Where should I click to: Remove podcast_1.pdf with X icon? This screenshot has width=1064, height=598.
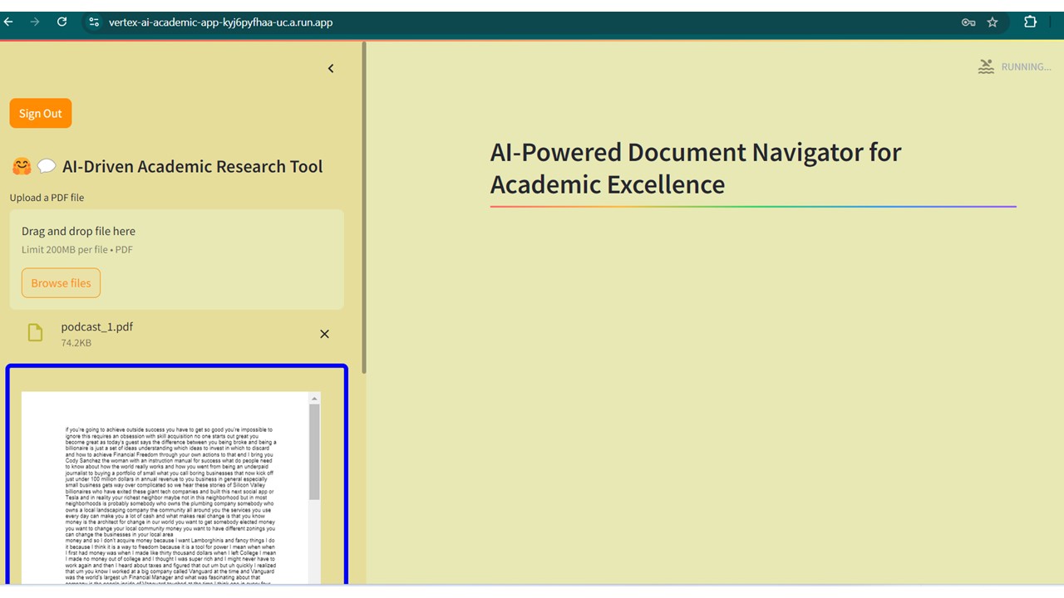pos(324,334)
